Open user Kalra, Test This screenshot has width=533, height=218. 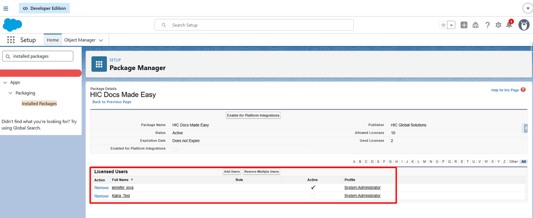click(121, 196)
